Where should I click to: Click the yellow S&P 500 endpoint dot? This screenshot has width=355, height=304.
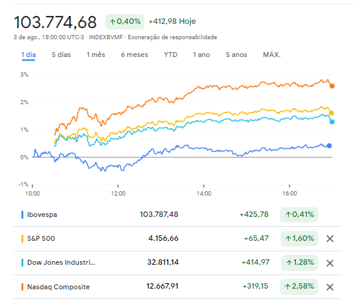coord(331,113)
